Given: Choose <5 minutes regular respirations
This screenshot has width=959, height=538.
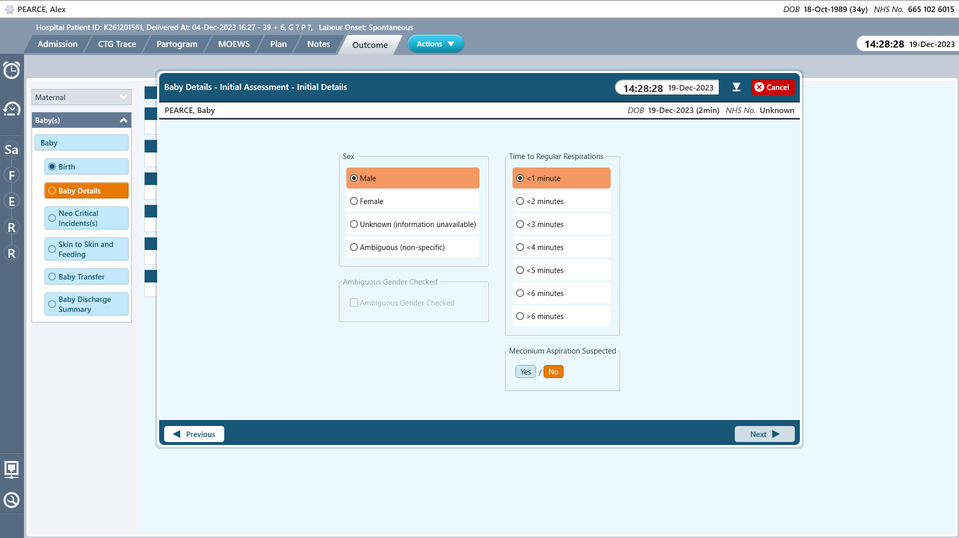Looking at the screenshot, I should coord(561,270).
